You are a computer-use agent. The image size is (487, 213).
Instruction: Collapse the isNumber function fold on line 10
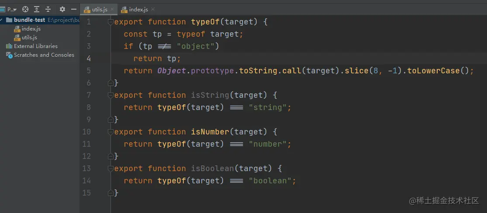110,132
